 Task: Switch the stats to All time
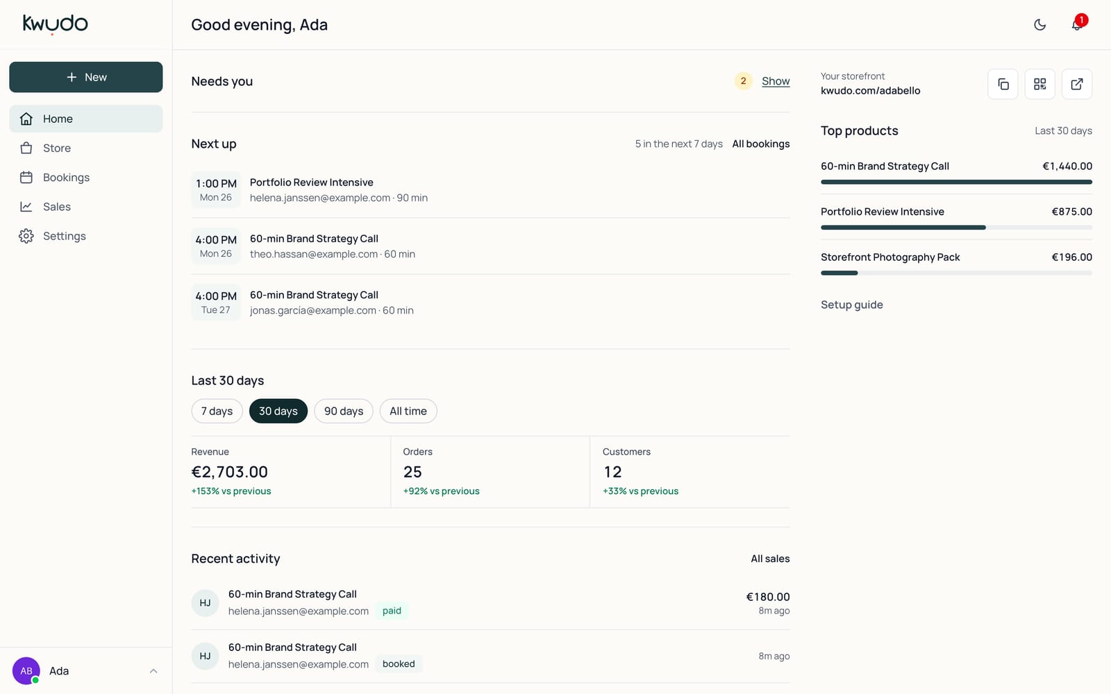(x=408, y=411)
